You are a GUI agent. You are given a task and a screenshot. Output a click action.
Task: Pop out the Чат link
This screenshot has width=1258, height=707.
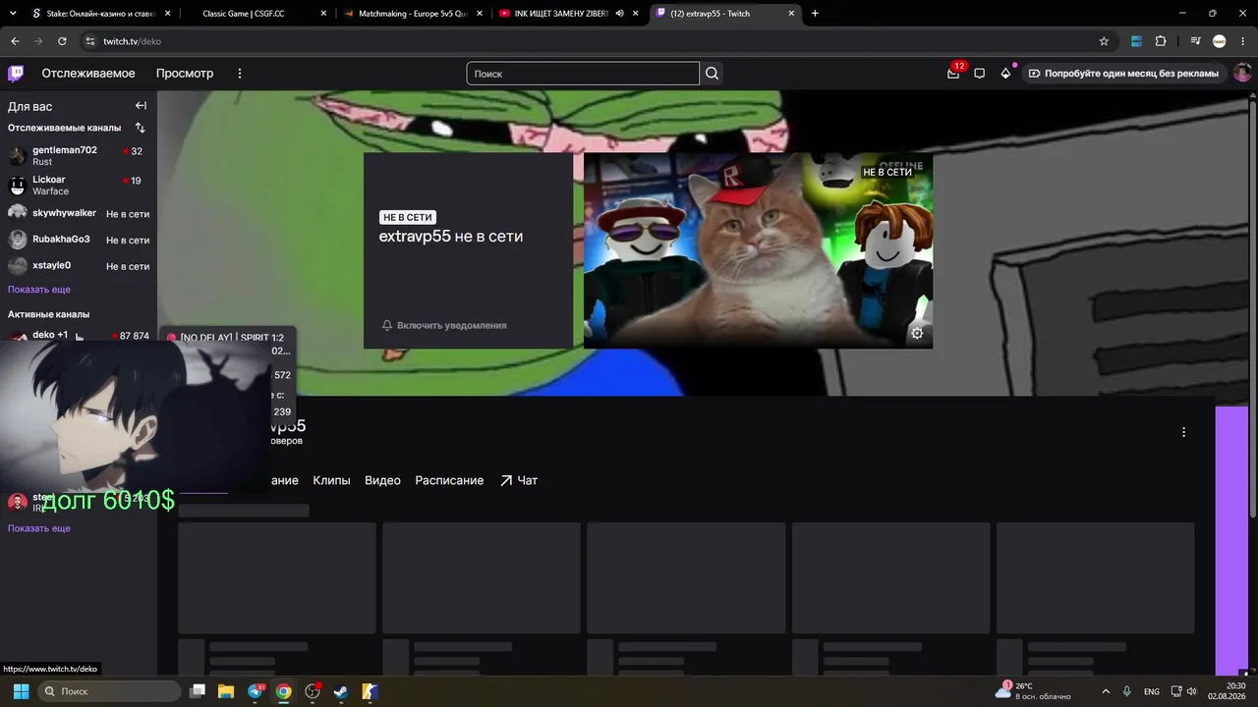tap(519, 480)
